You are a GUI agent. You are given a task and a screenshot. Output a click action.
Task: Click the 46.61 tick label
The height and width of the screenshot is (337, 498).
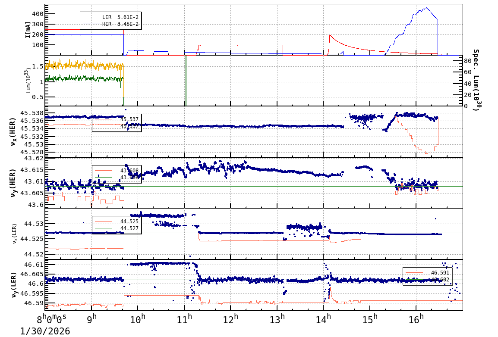tap(34, 265)
